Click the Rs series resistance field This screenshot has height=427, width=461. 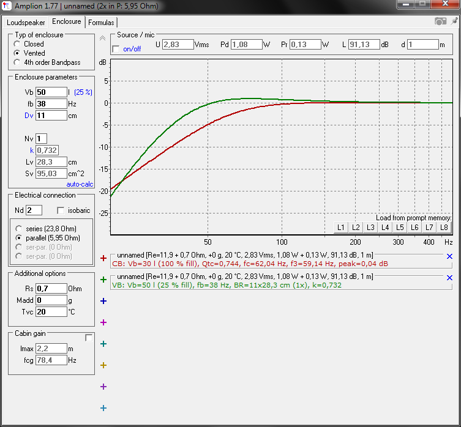51,289
